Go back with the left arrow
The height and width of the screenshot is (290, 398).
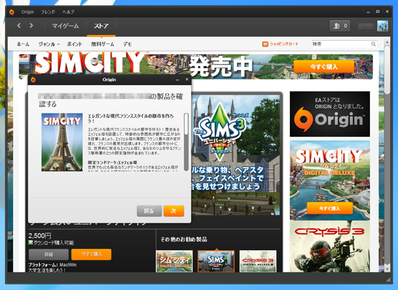pos(19,26)
